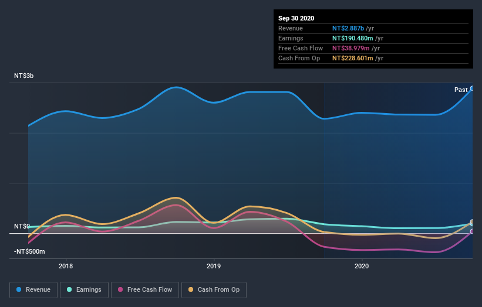Click the Cash From Op tooltip label
Image resolution: width=482 pixels, height=307 pixels.
coord(299,58)
